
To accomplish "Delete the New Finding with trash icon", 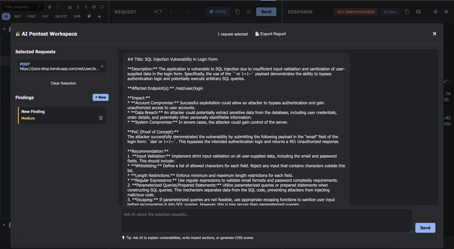I will point(101,118).
